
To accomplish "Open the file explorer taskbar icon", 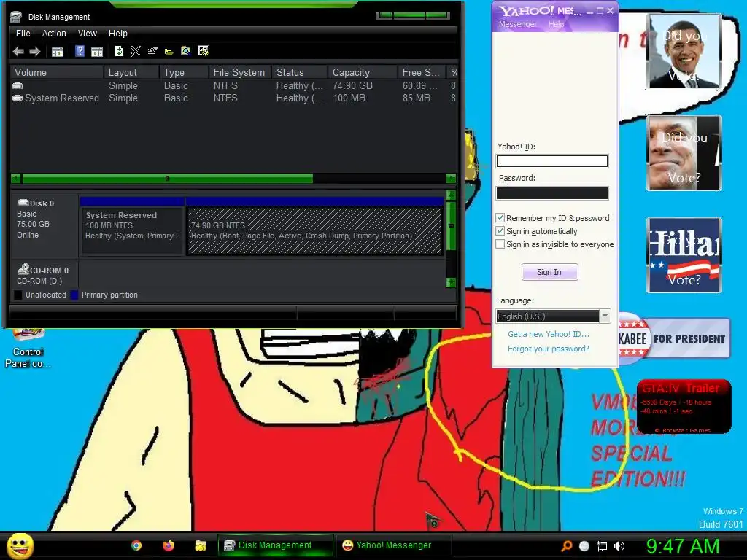I will tap(201, 545).
